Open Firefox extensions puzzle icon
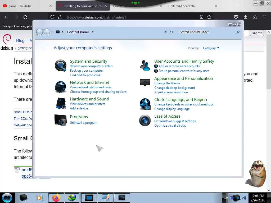Image resolution: width=271 pixels, height=203 pixels. pyautogui.click(x=255, y=17)
